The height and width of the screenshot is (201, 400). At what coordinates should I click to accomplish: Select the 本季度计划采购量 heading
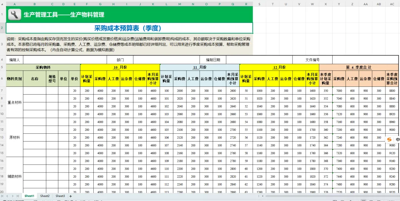[x=326, y=79]
